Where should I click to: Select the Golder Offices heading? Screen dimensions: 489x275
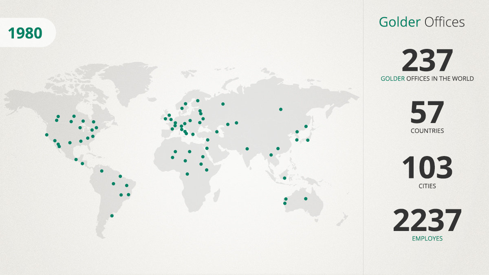pyautogui.click(x=421, y=22)
